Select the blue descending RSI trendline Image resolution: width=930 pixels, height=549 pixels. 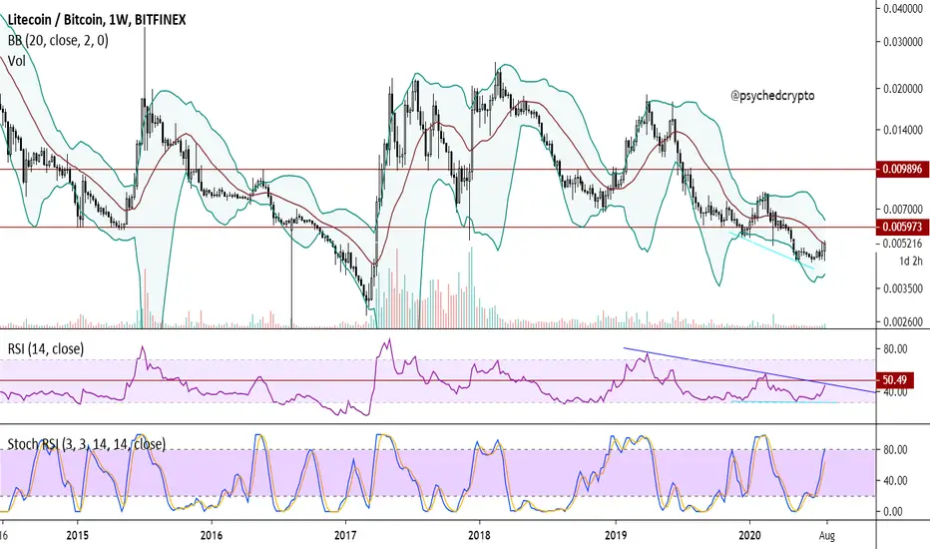coord(749,370)
